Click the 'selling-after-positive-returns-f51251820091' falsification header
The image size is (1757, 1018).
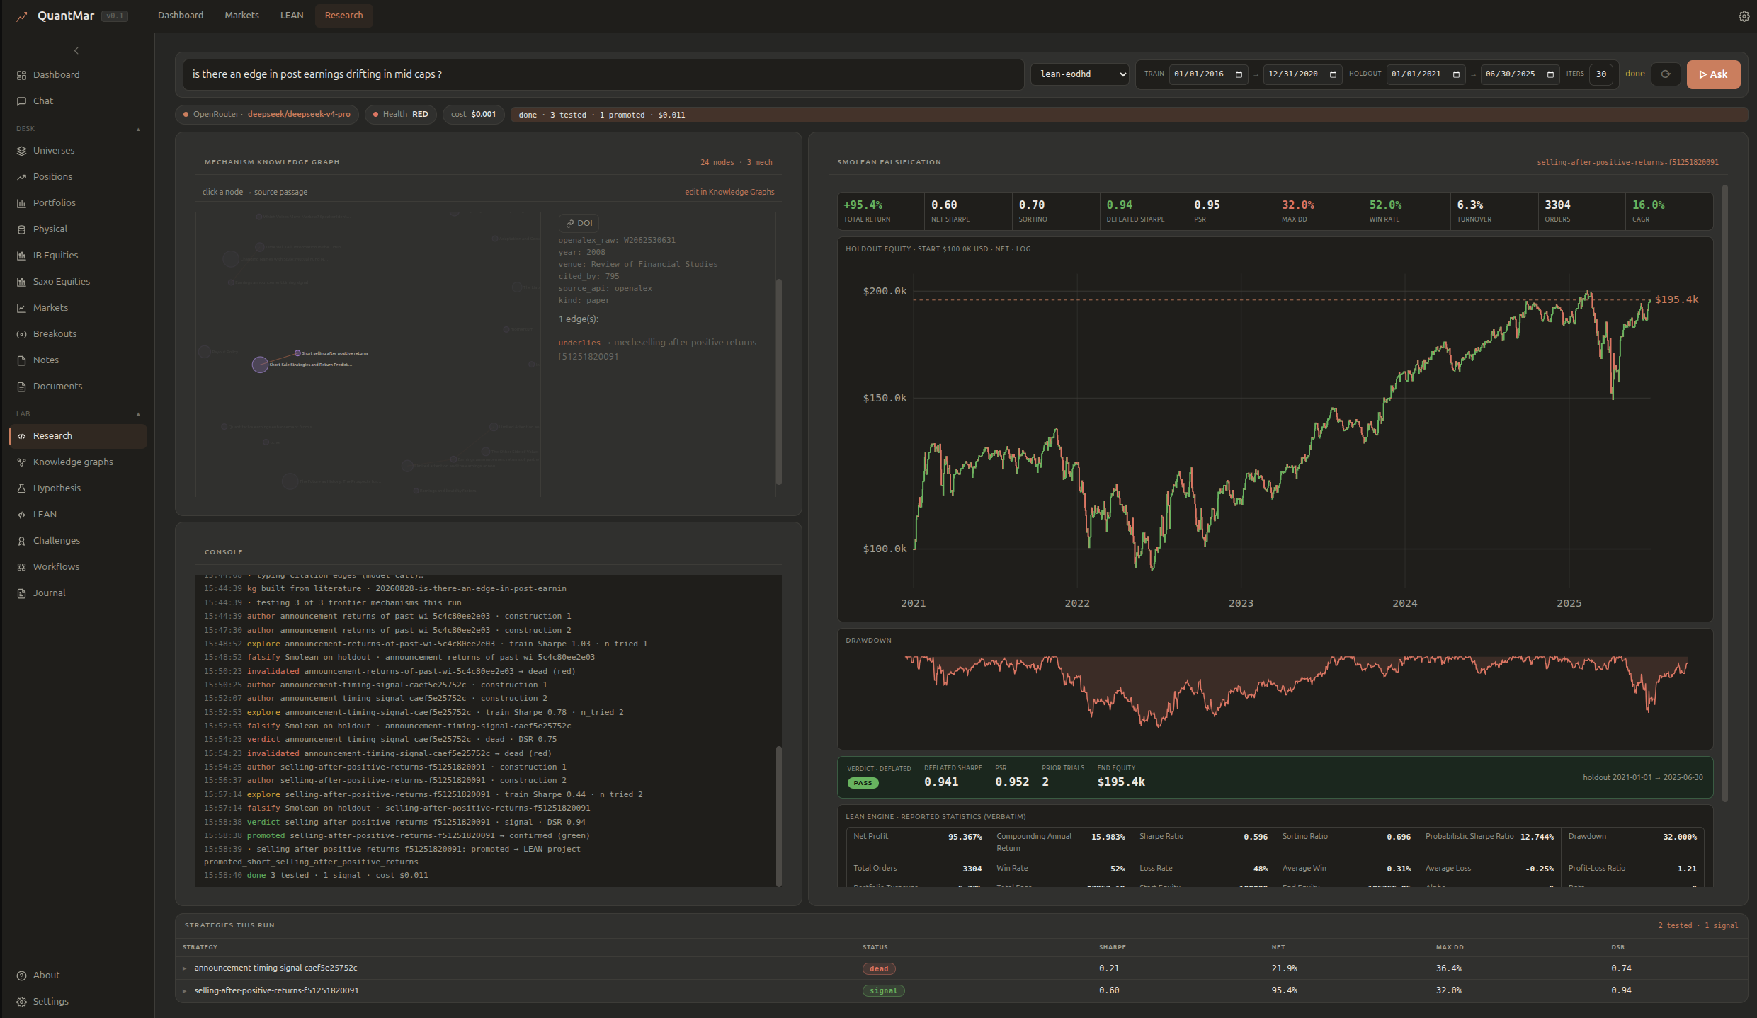pyautogui.click(x=1627, y=163)
